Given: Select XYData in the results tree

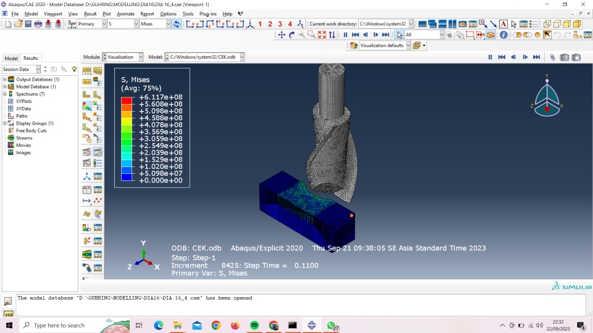Looking at the screenshot, I should pyautogui.click(x=23, y=109).
